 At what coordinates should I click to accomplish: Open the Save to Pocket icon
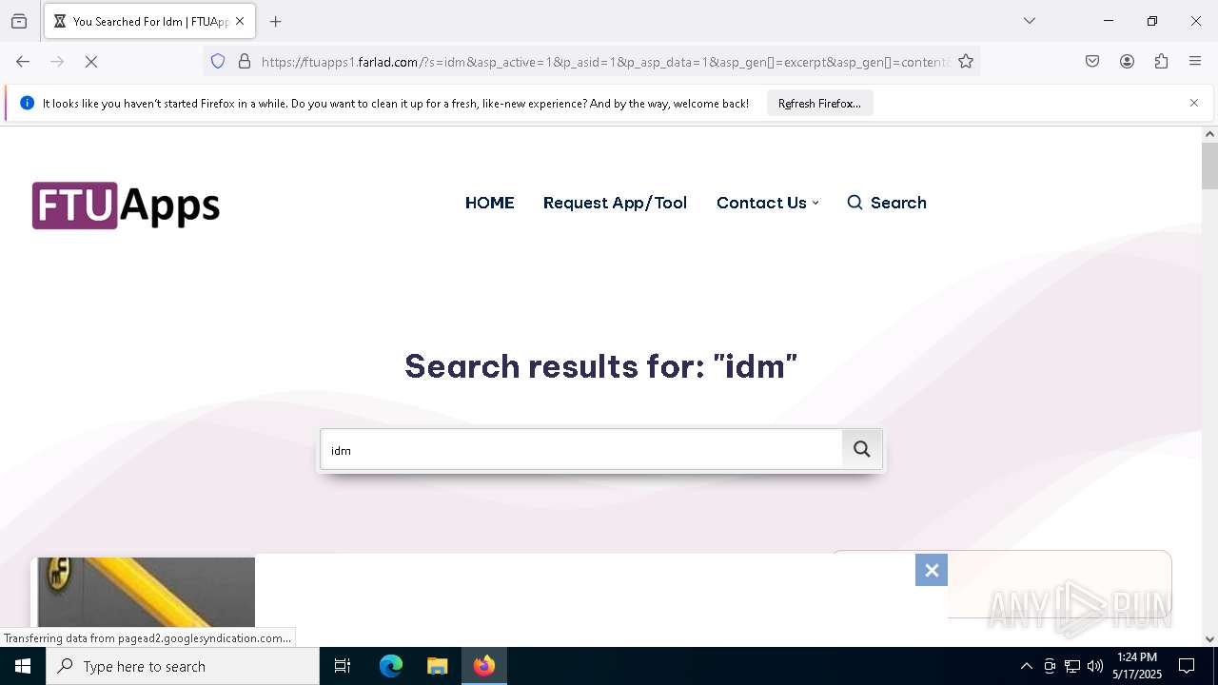click(x=1092, y=61)
